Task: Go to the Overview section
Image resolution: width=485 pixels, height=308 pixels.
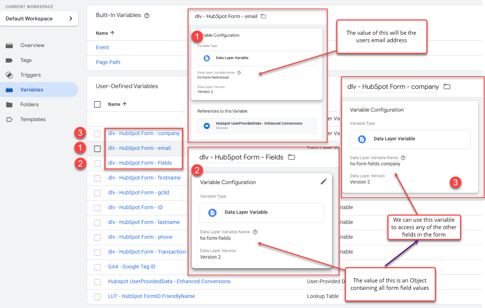Action: point(32,45)
